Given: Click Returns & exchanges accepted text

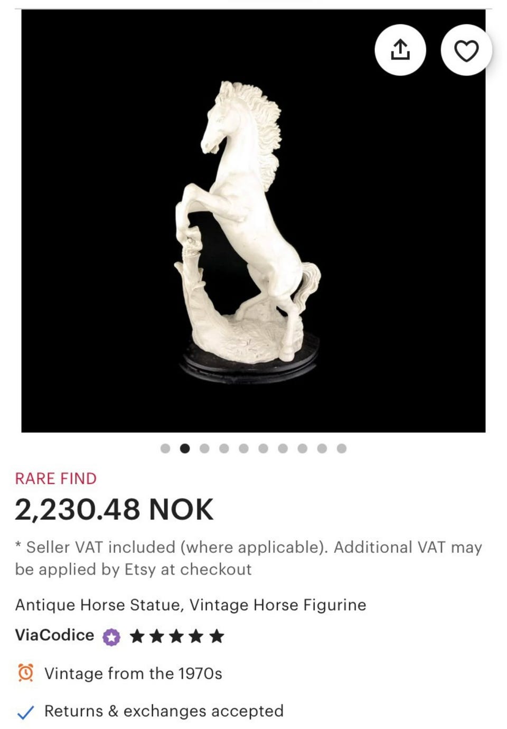Looking at the screenshot, I should (x=164, y=711).
